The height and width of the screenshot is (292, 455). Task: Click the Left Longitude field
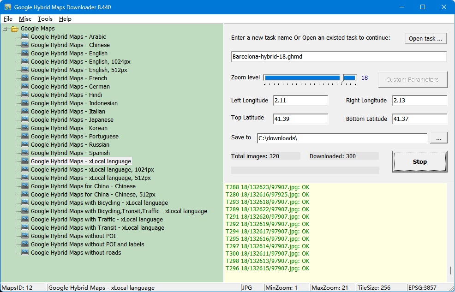pyautogui.click(x=300, y=100)
